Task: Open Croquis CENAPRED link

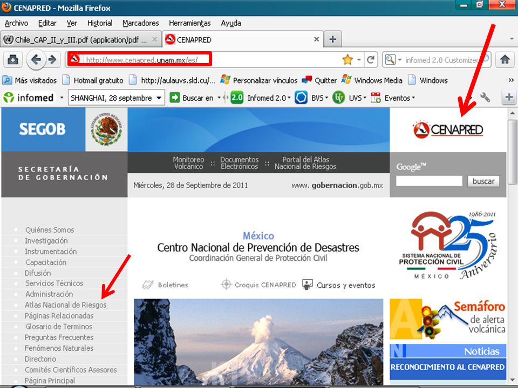Action: click(258, 285)
